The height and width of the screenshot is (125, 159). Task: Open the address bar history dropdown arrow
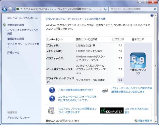[101, 9]
